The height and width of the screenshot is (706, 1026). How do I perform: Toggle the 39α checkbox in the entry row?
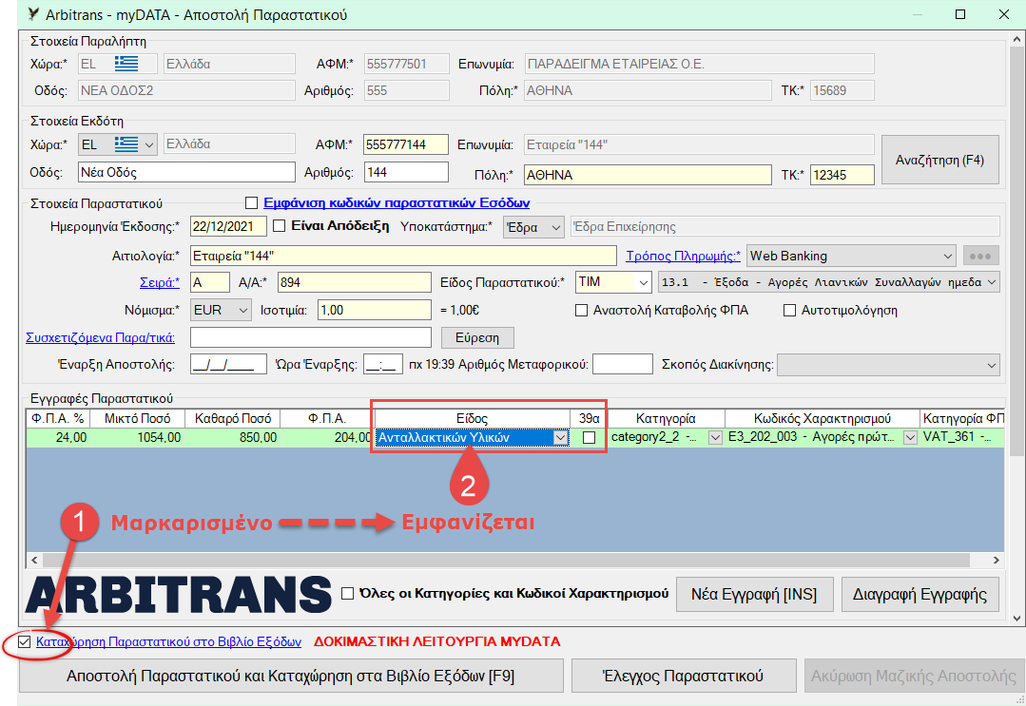point(589,437)
